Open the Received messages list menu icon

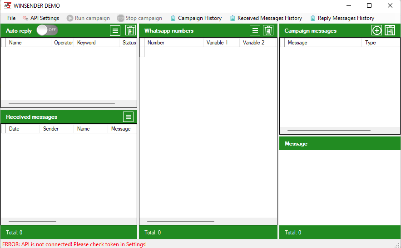[129, 117]
